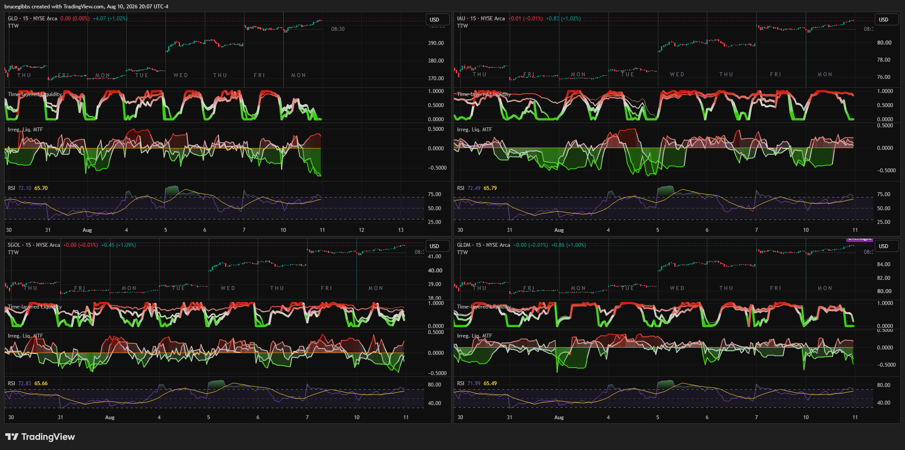Click the RSI value 72.83 on SGOL chart
The width and height of the screenshot is (905, 450).
25,383
